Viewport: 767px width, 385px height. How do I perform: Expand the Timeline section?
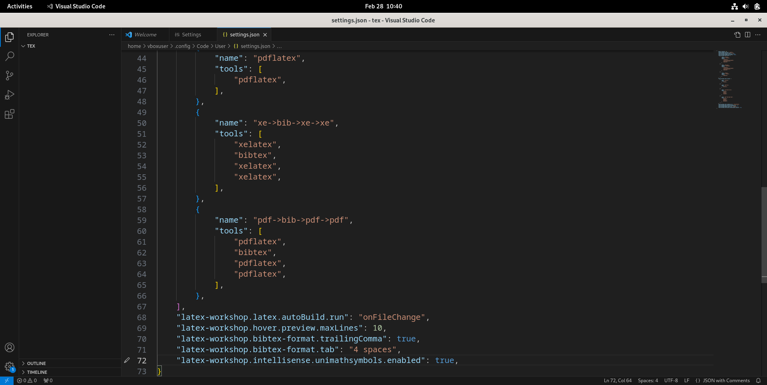point(70,372)
